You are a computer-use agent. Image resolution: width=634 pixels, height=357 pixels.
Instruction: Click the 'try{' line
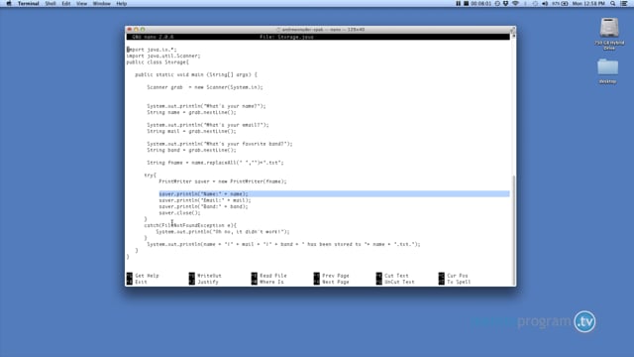[x=150, y=175]
